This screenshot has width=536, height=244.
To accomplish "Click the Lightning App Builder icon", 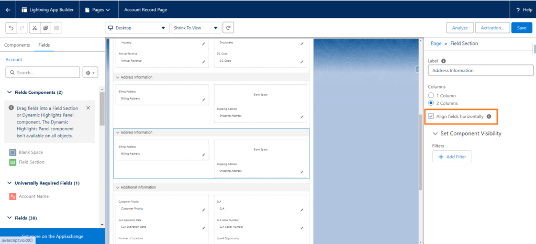I will pos(24,9).
